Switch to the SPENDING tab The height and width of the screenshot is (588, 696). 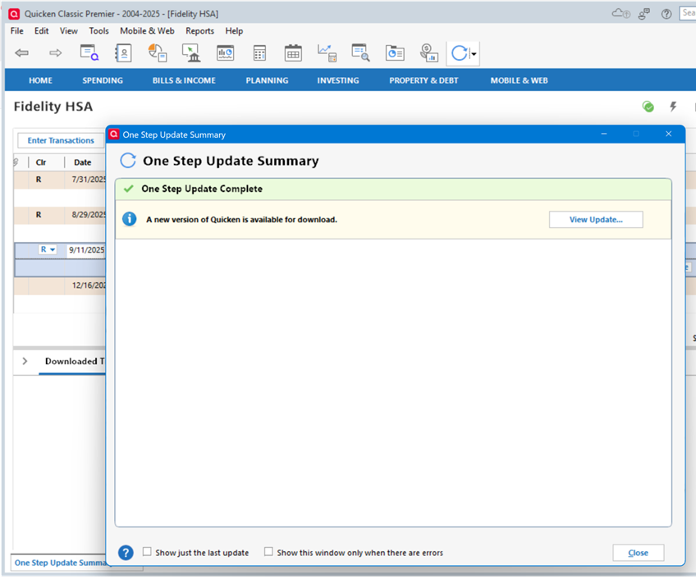tap(103, 80)
